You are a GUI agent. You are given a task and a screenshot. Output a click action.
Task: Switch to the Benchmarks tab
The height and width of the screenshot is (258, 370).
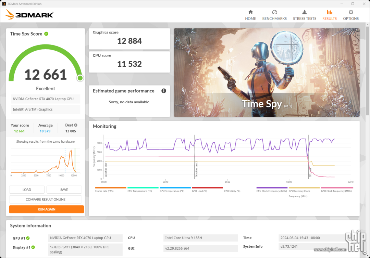coord(274,15)
